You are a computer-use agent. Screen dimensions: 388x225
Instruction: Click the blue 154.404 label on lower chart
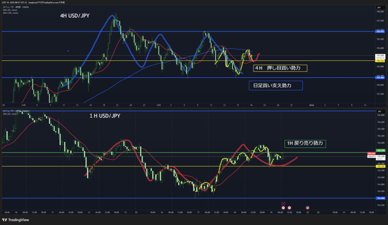(x=380, y=198)
